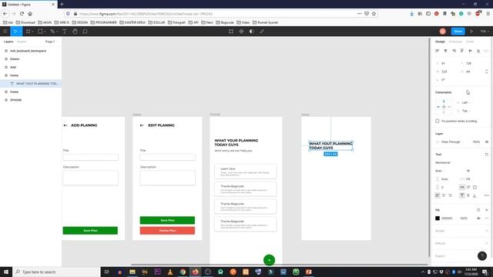
Task: Switch to the Code tab
Action: [470, 42]
